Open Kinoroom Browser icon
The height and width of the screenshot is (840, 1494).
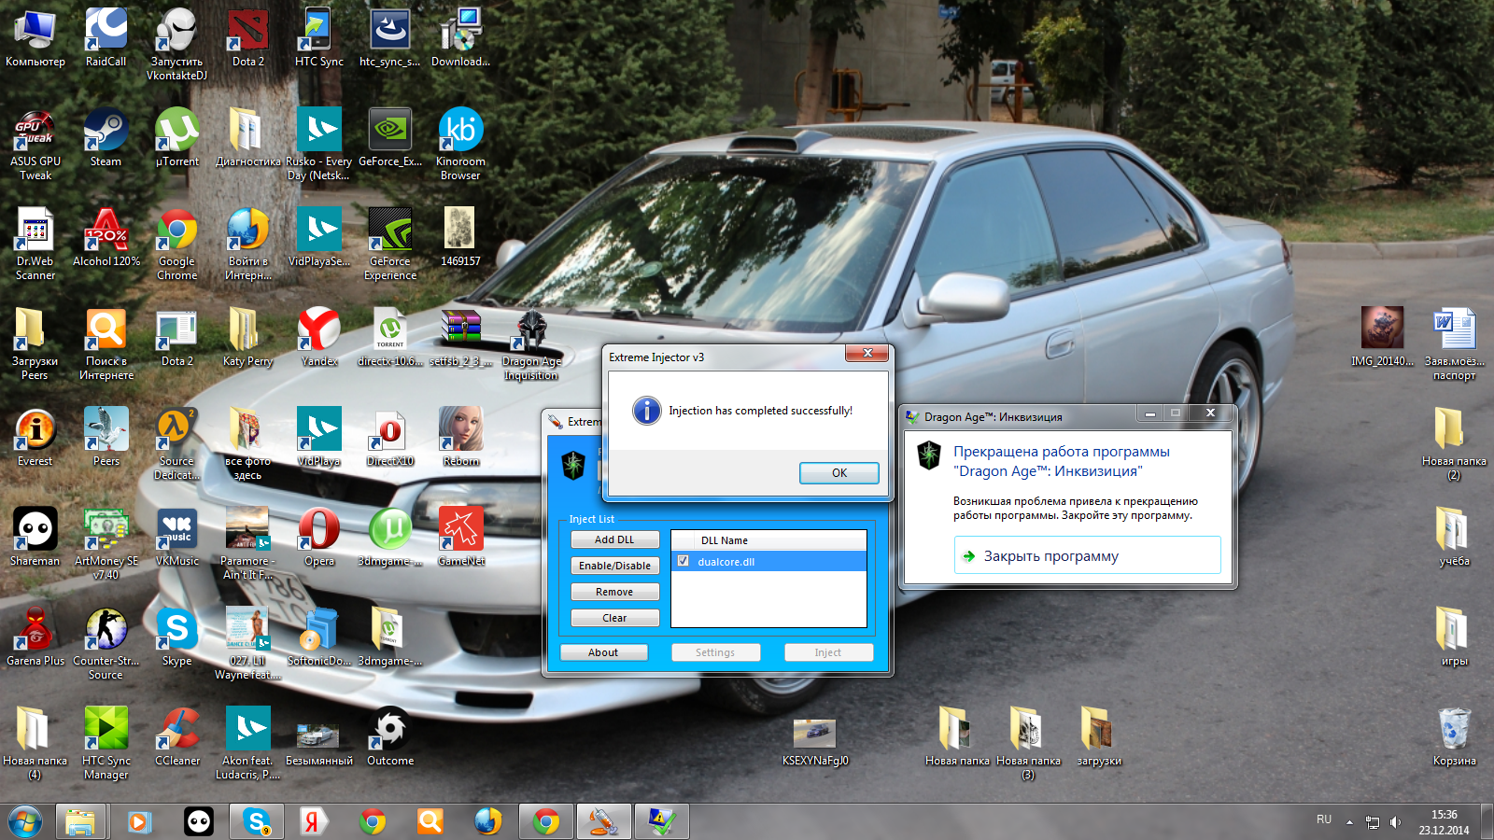coord(460,145)
